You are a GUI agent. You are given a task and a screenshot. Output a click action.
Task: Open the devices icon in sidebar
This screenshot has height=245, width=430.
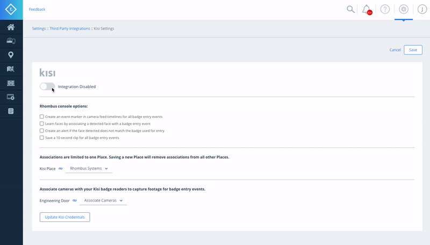coord(11,41)
